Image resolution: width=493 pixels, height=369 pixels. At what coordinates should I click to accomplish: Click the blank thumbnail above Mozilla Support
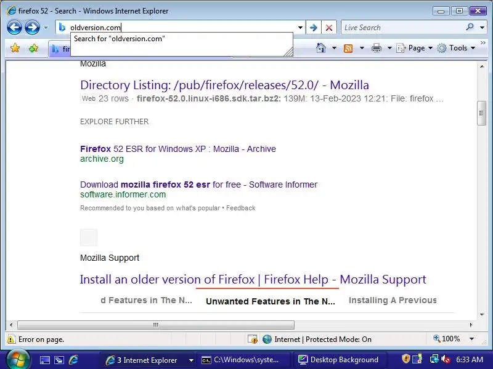coord(89,237)
